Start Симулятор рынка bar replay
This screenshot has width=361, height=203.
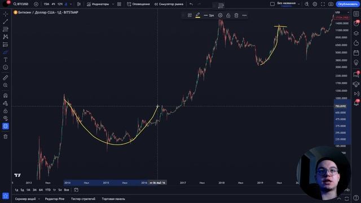169,4
